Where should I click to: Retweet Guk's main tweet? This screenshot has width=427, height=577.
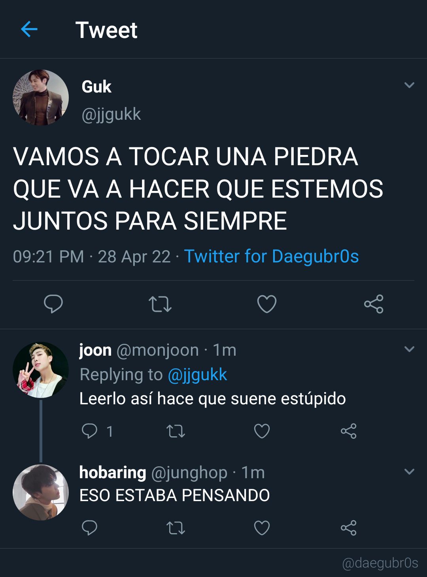[160, 304]
